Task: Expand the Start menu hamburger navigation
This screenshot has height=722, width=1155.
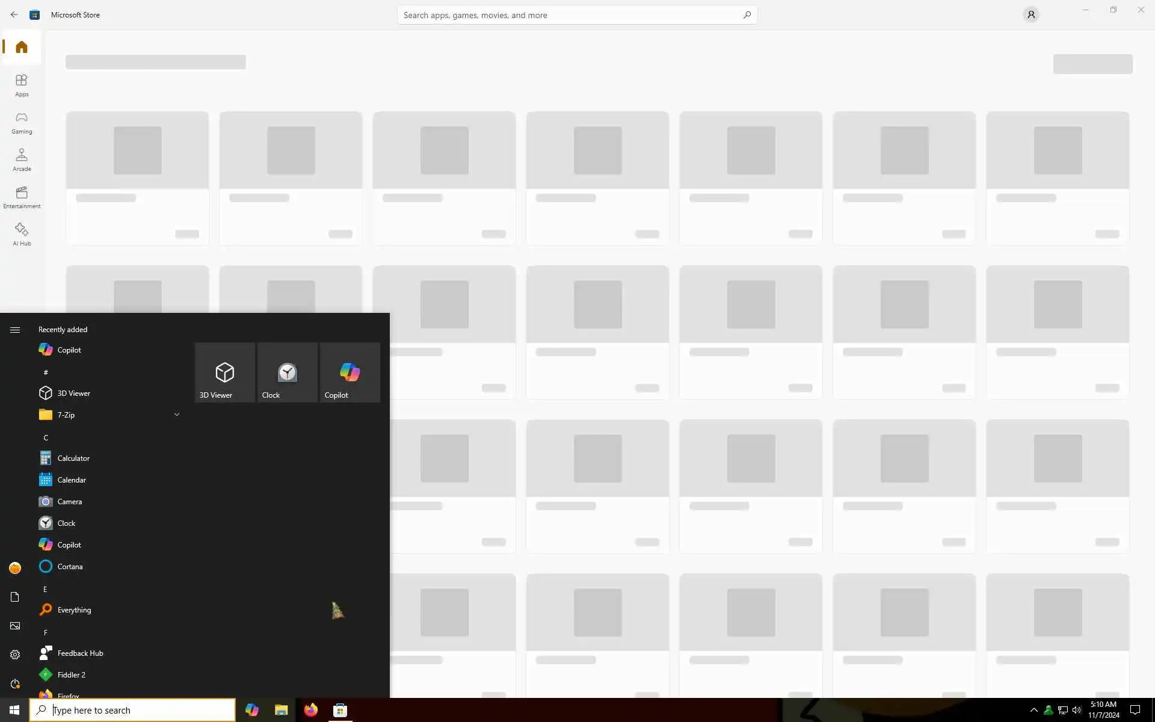Action: coord(15,330)
